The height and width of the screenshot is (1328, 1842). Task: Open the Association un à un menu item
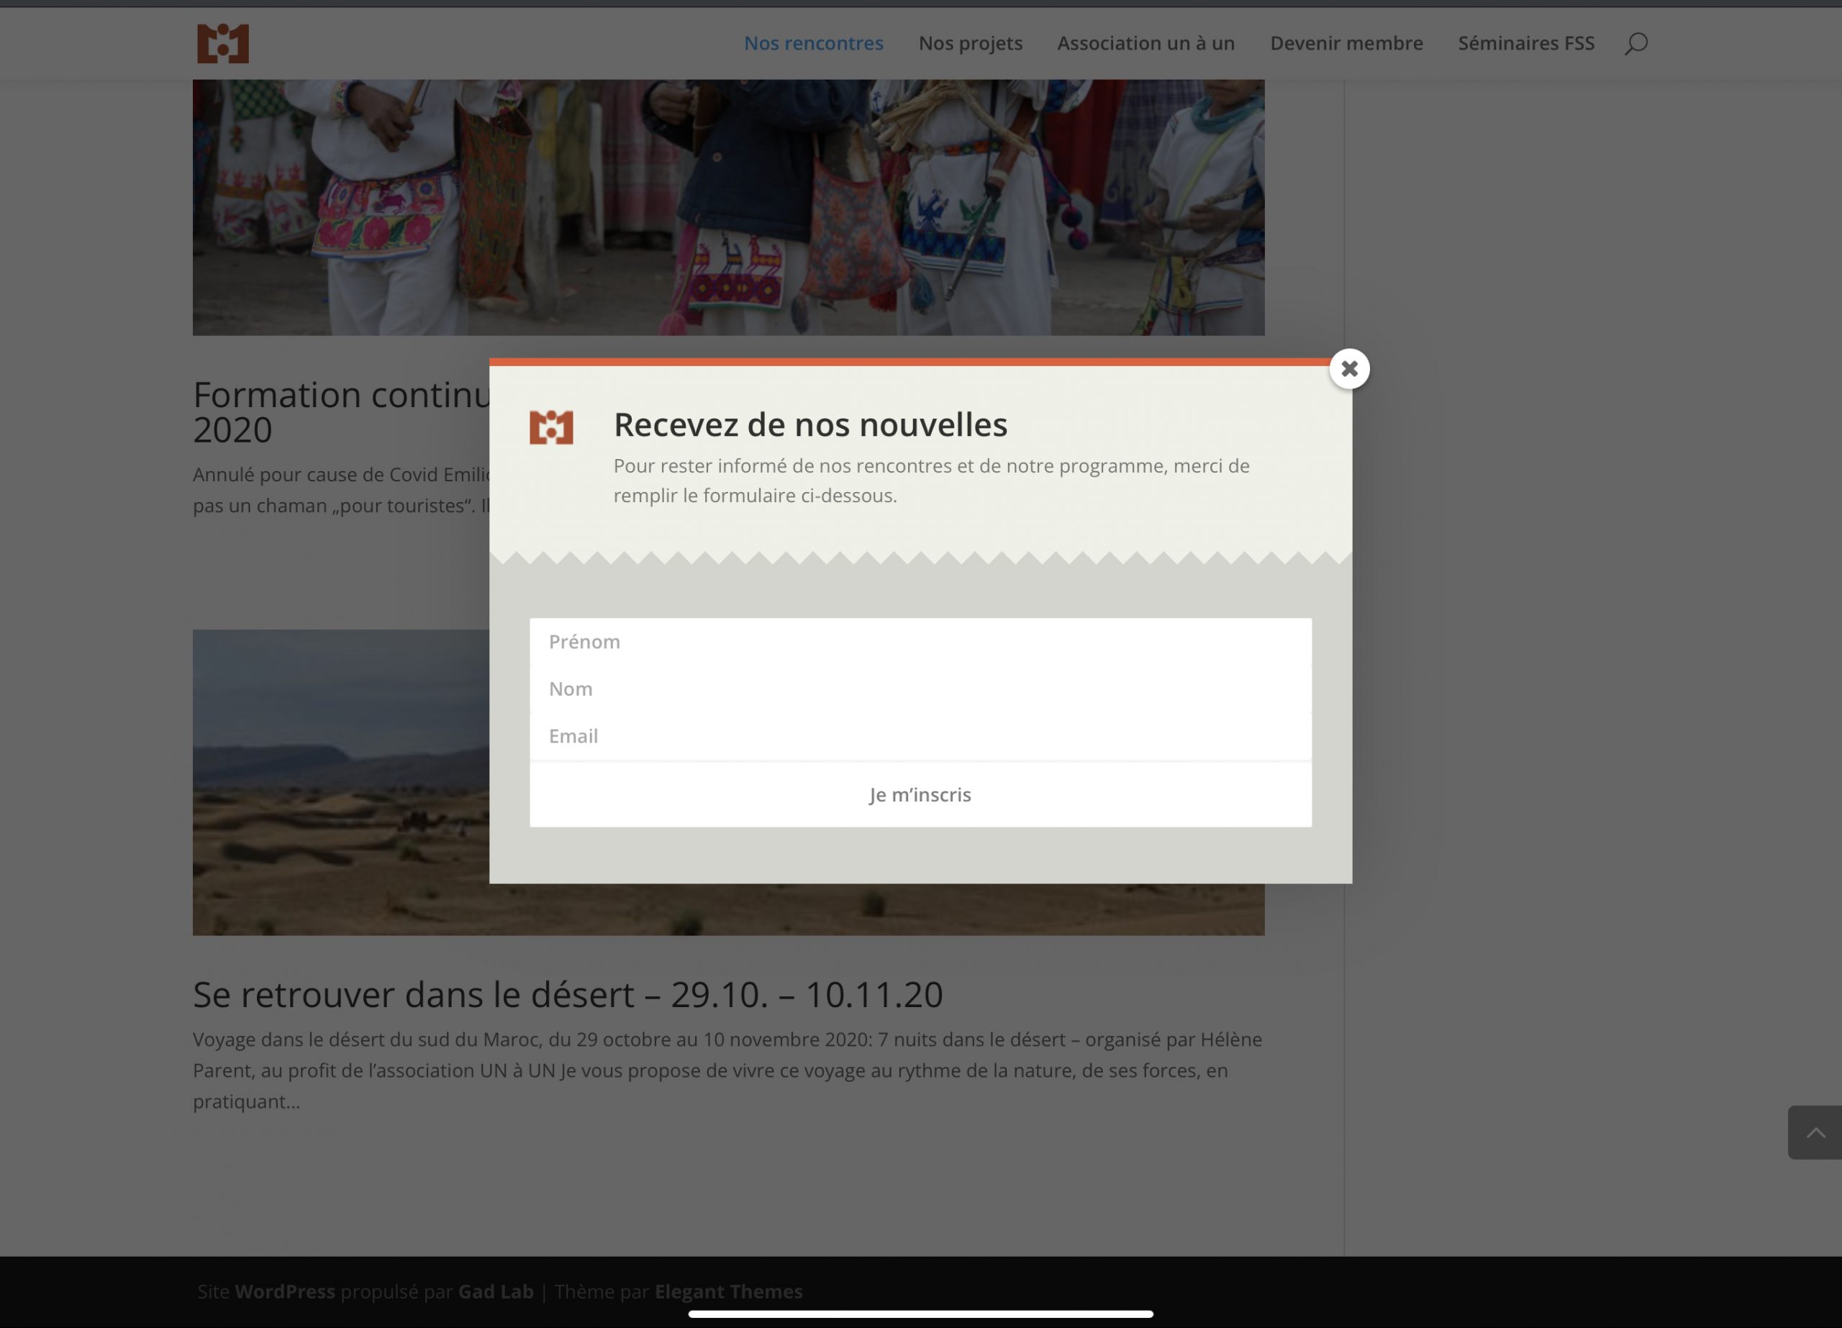point(1145,43)
